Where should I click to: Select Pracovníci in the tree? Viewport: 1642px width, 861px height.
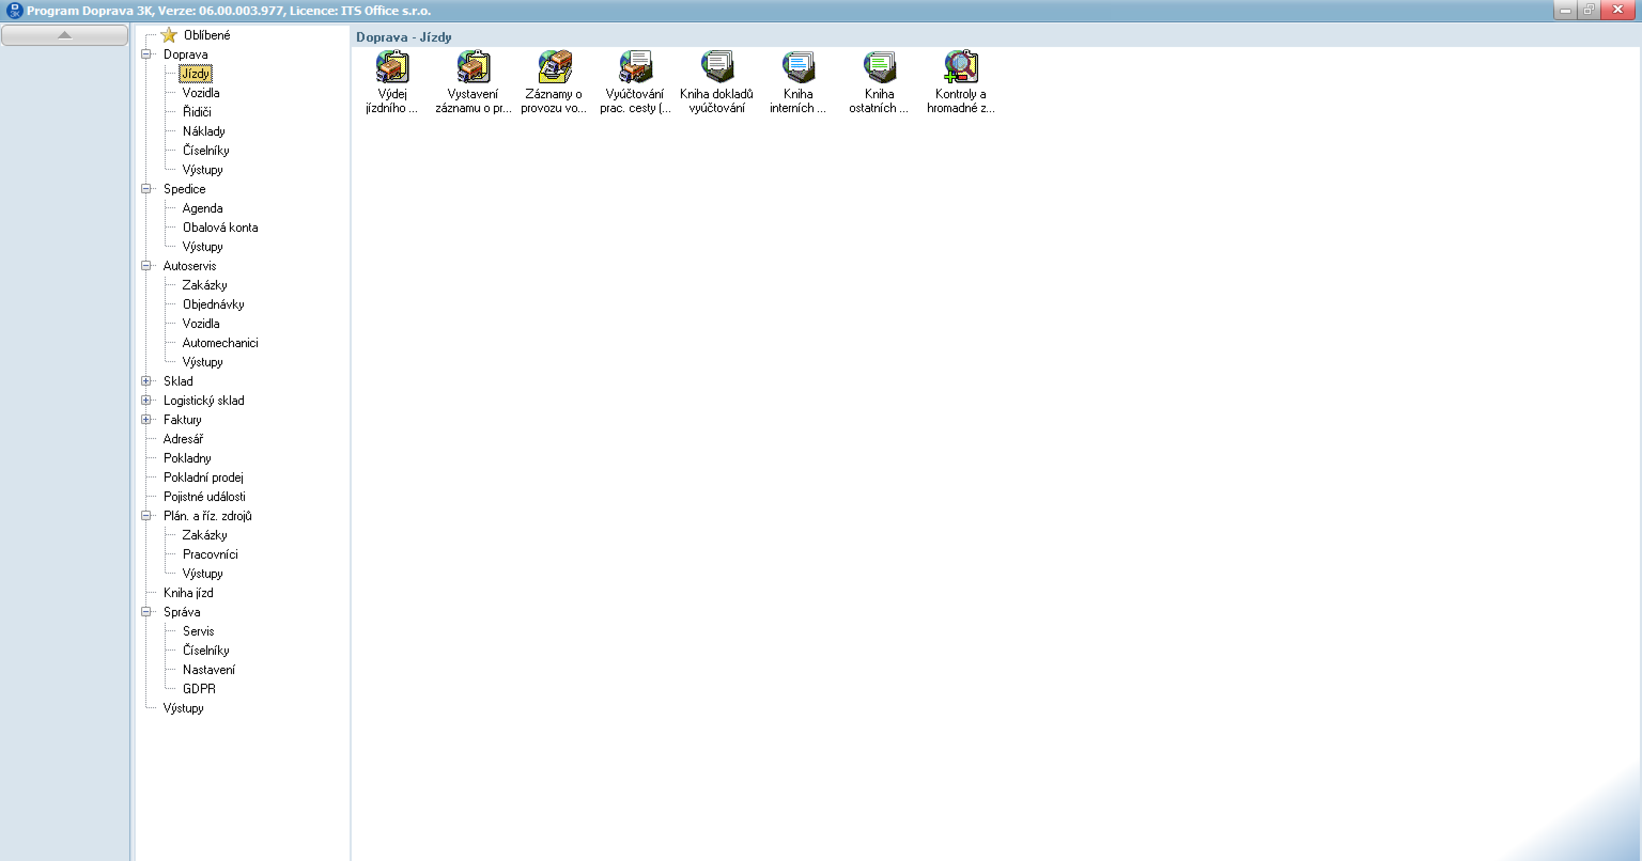(210, 554)
